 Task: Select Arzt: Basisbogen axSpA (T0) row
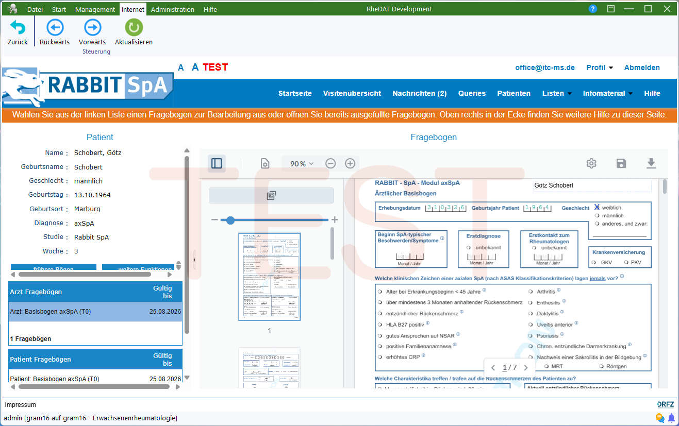tap(95, 312)
